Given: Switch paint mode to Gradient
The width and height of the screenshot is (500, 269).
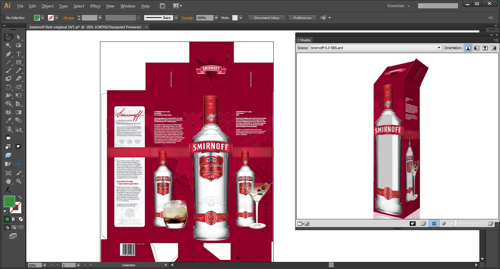Looking at the screenshot, I should click(x=14, y=219).
